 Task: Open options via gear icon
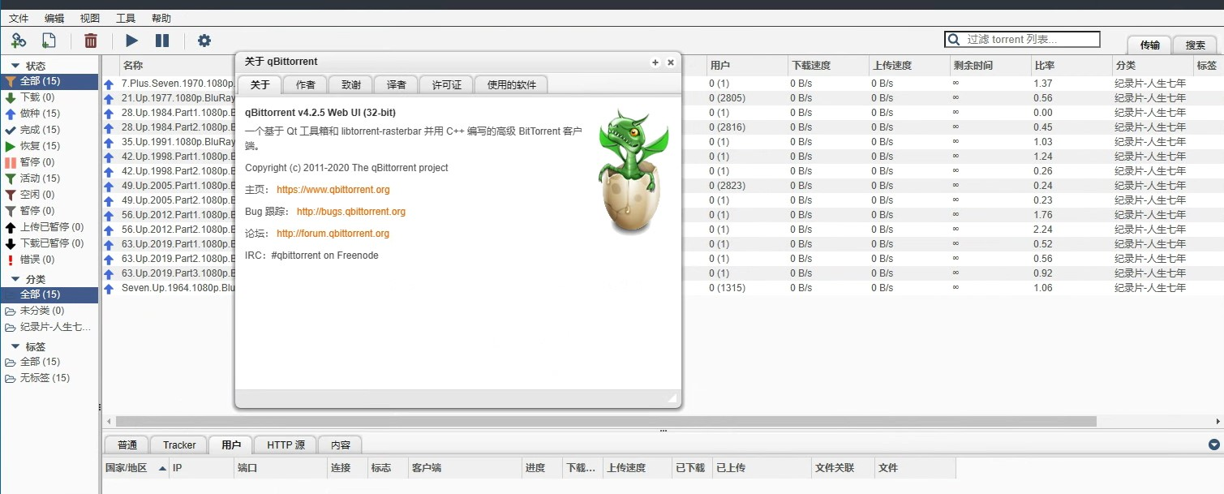pos(204,41)
